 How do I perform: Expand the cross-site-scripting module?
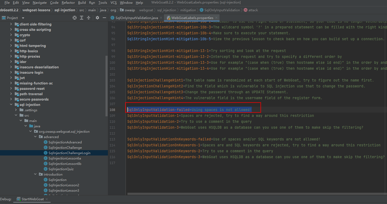pyautogui.click(x=11, y=29)
